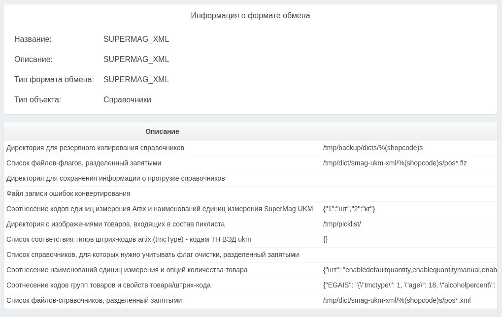Click the pos*.flz path value

[395, 163]
